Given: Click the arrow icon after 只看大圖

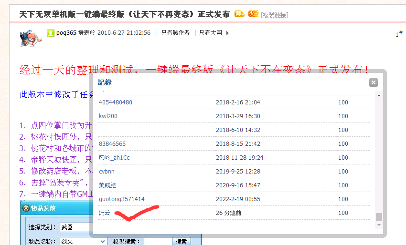Looking at the screenshot, I should (227, 33).
